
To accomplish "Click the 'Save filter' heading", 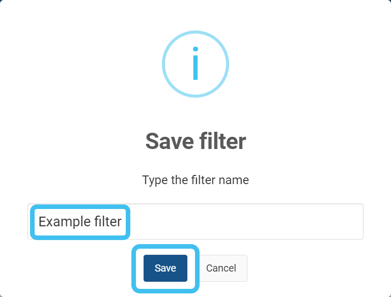I will [x=195, y=141].
